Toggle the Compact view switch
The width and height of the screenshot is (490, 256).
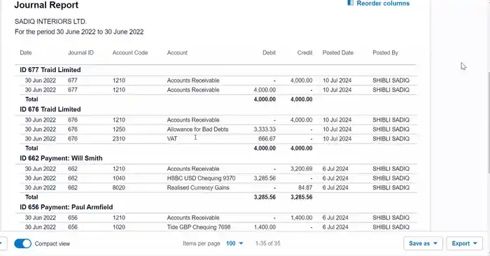23,243
